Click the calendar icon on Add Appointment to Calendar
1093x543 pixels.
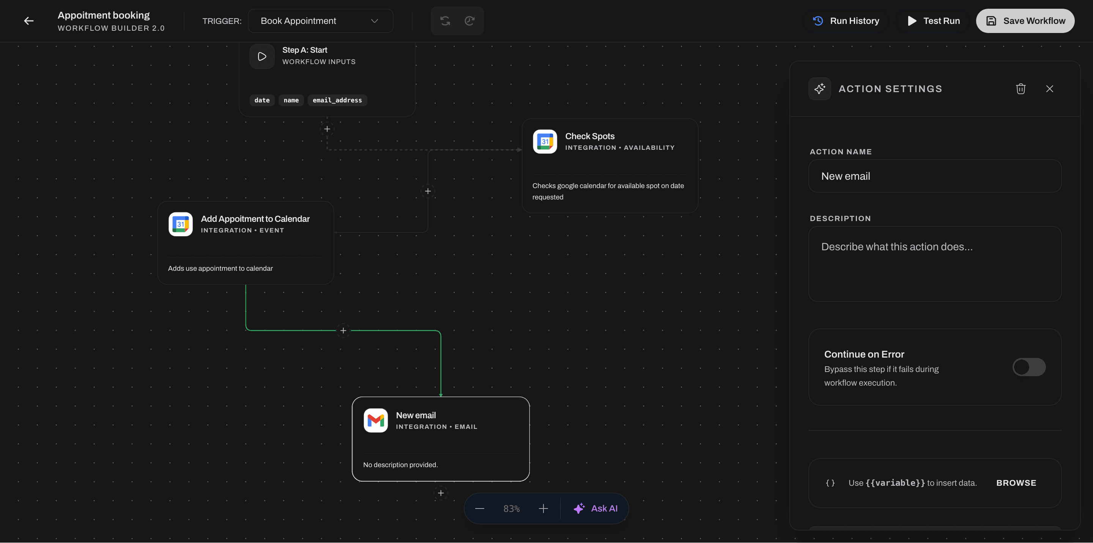click(x=181, y=224)
